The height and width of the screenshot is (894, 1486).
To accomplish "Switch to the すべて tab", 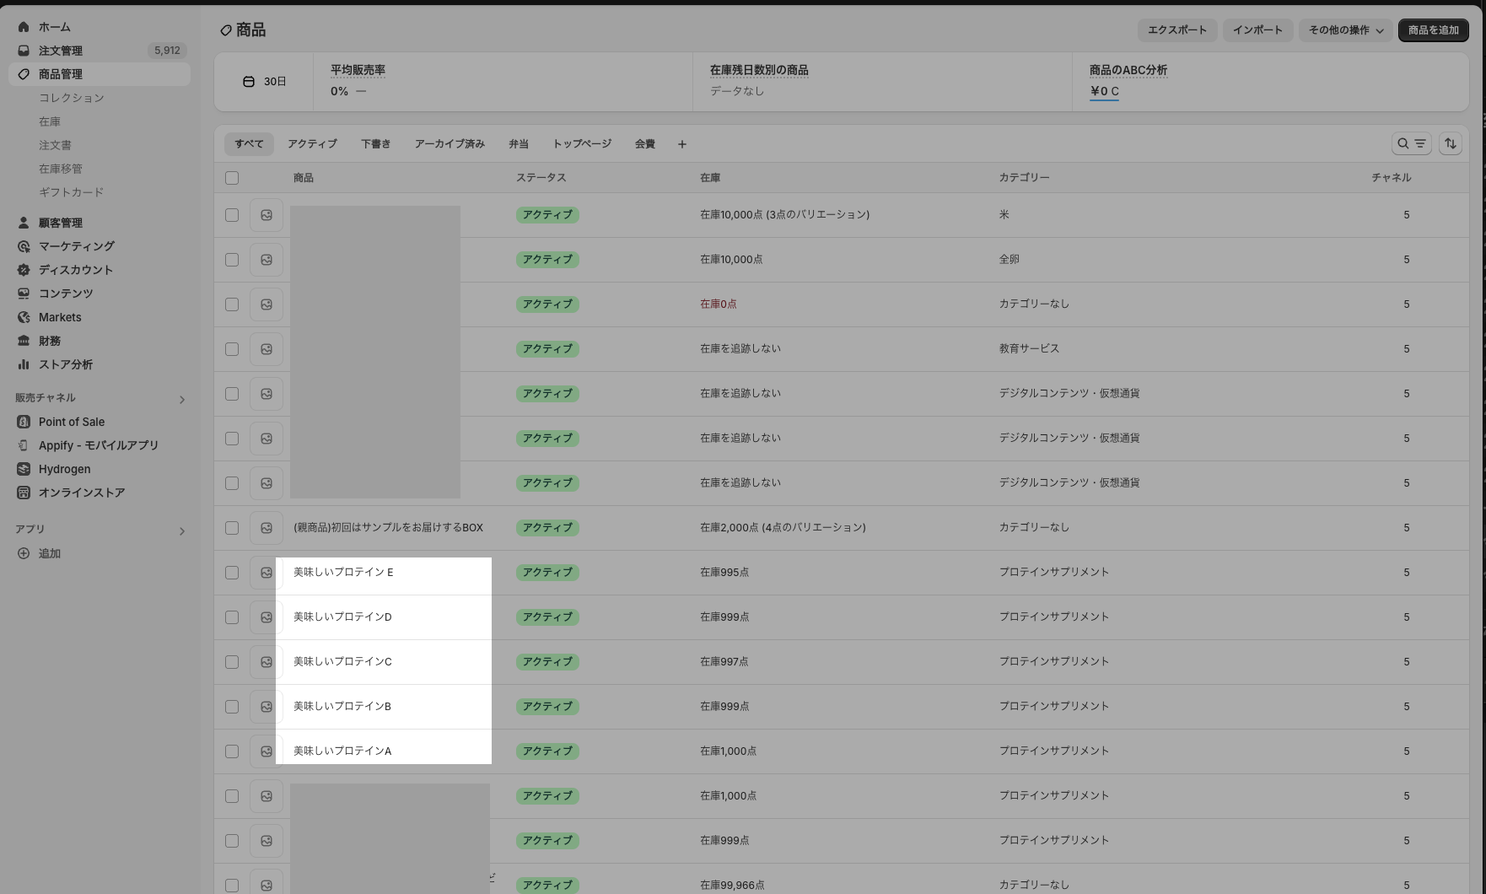I will pyautogui.click(x=249, y=144).
